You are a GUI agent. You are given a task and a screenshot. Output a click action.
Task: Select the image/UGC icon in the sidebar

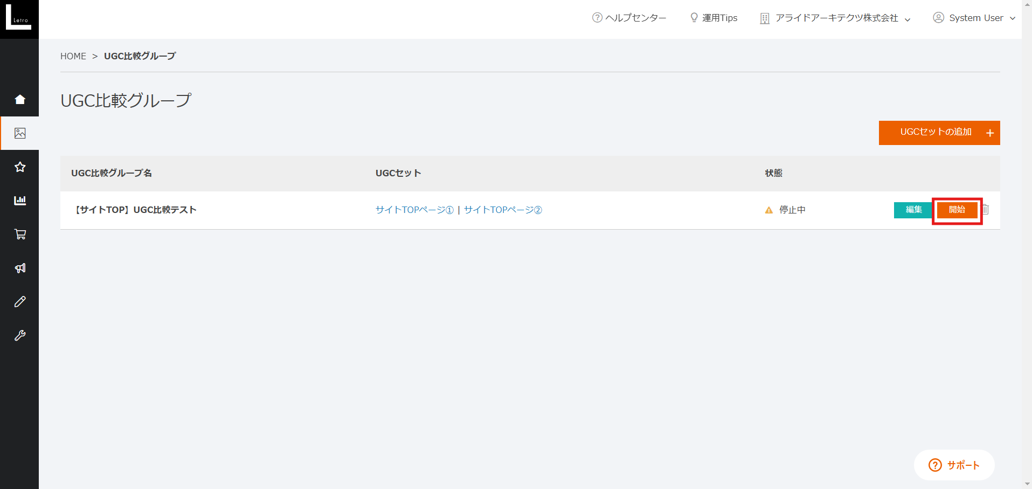pos(19,133)
